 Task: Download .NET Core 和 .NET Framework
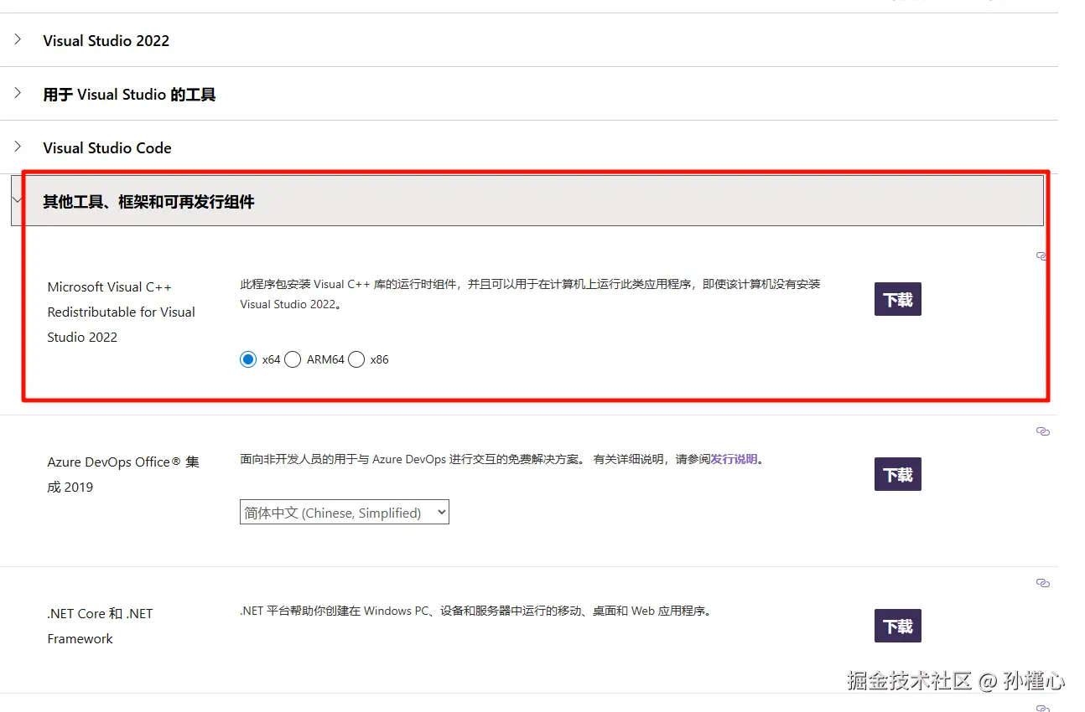pyautogui.click(x=898, y=626)
